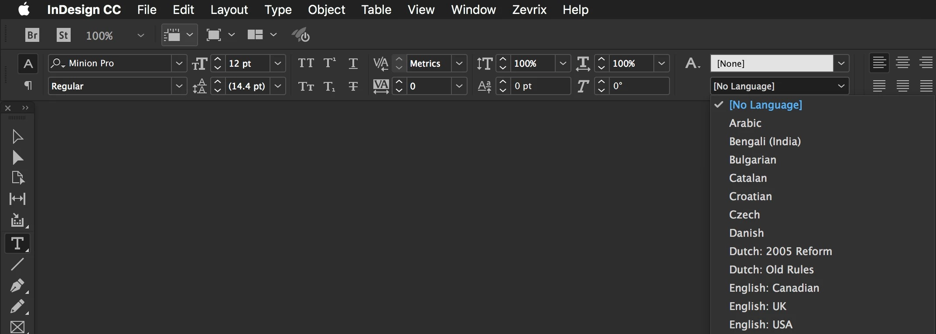Image resolution: width=936 pixels, height=334 pixels.
Task: Select the Content Collector tool
Action: pyautogui.click(x=17, y=220)
